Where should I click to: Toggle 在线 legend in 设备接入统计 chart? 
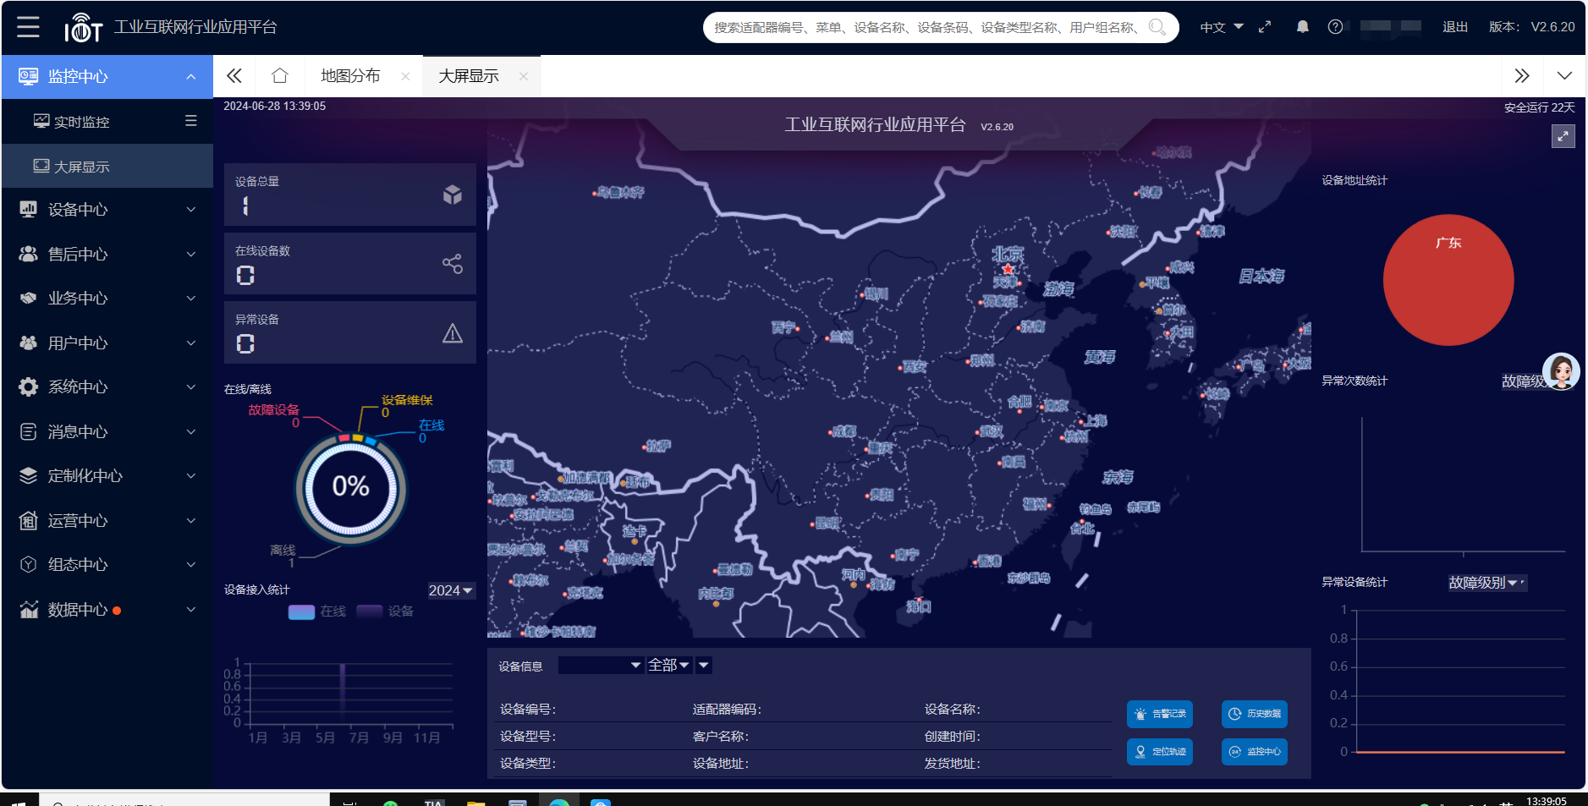[317, 611]
